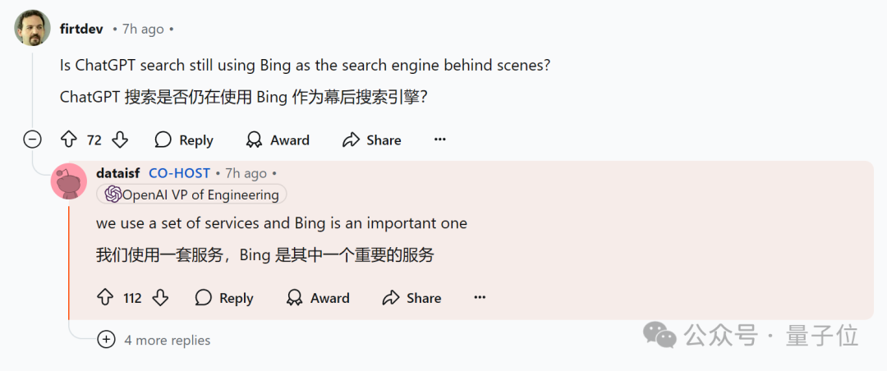Expand 4 more replies

click(106, 340)
